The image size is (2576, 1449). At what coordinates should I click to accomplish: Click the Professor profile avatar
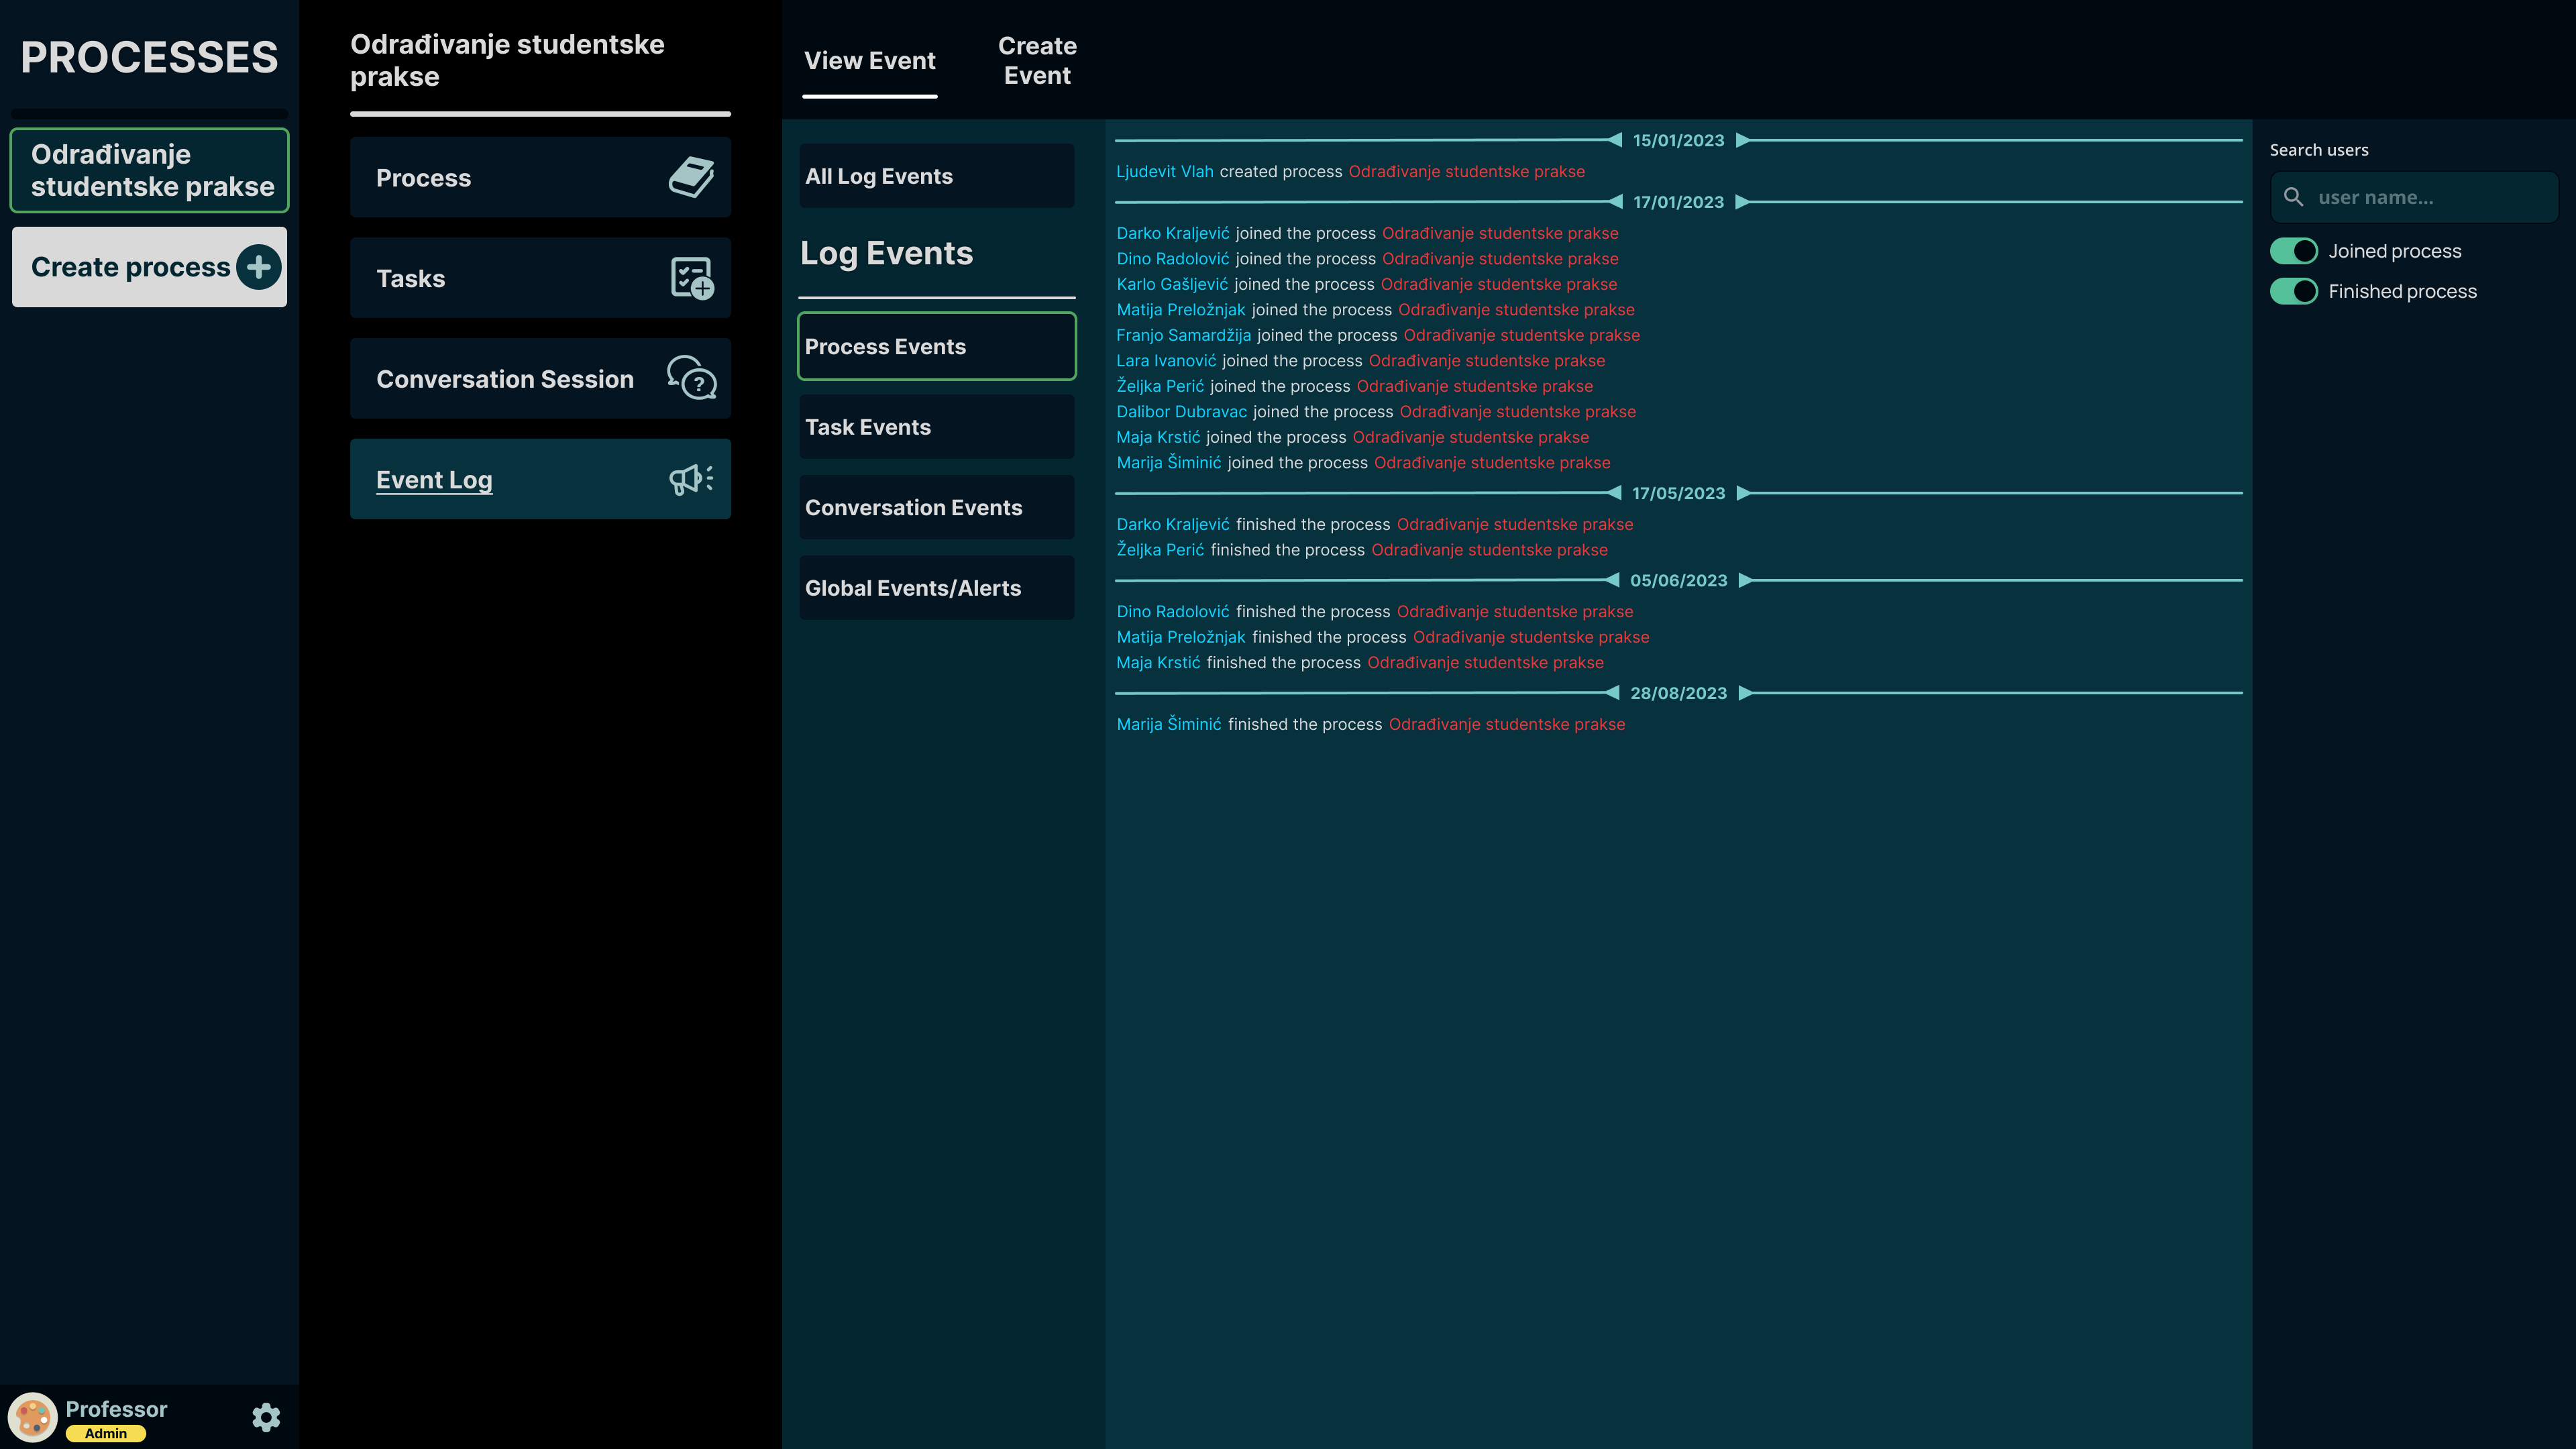pyautogui.click(x=33, y=1416)
